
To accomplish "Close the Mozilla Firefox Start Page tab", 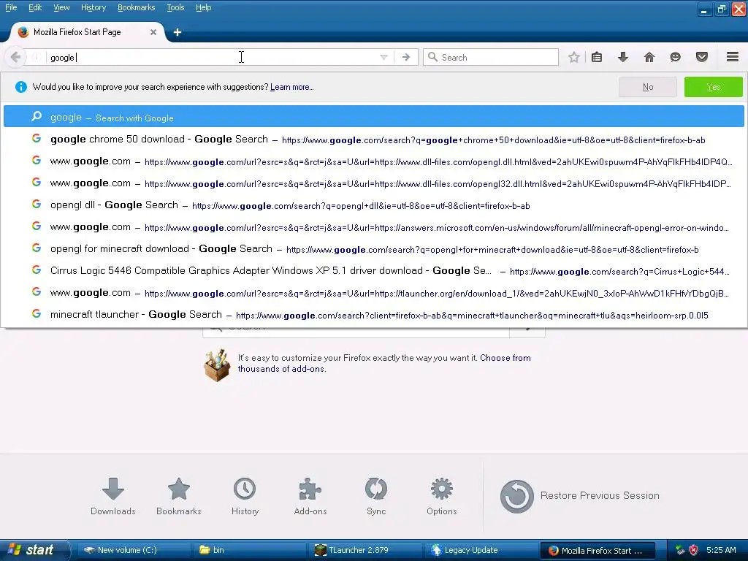I will [x=153, y=32].
